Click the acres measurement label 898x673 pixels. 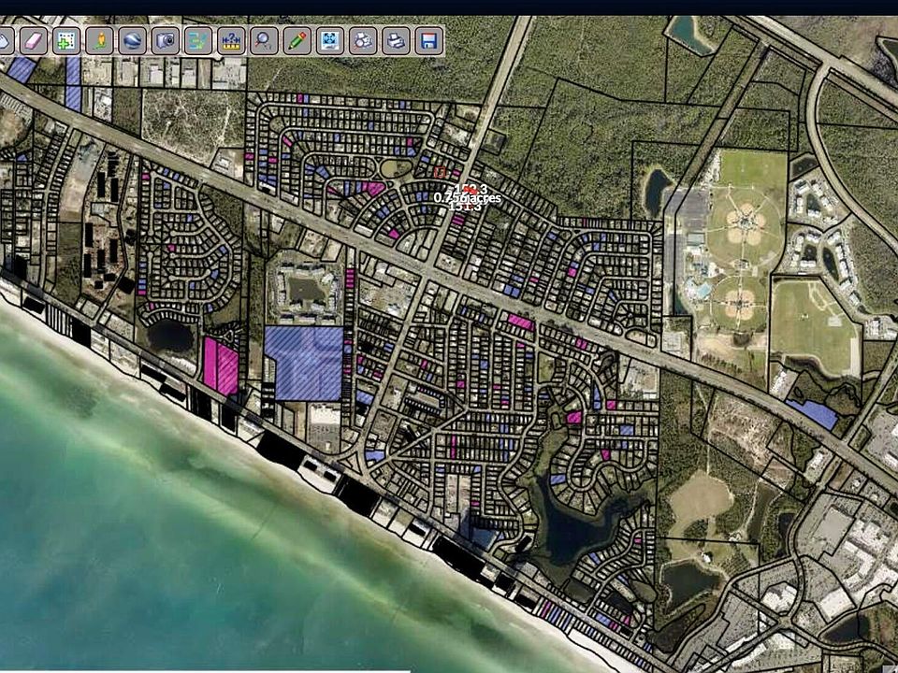(467, 197)
